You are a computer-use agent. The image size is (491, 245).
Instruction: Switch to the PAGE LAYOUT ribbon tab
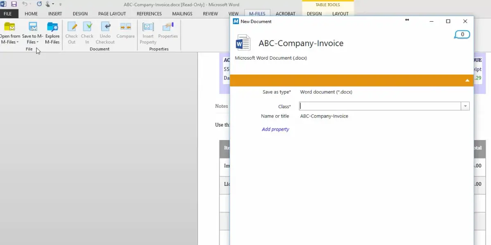click(x=112, y=13)
